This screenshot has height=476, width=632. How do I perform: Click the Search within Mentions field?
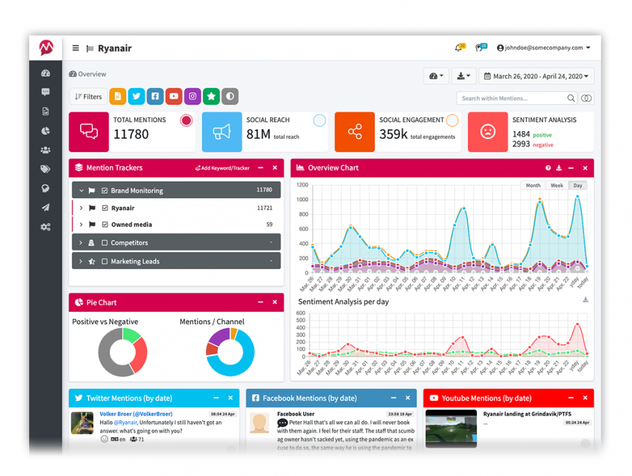pos(512,99)
